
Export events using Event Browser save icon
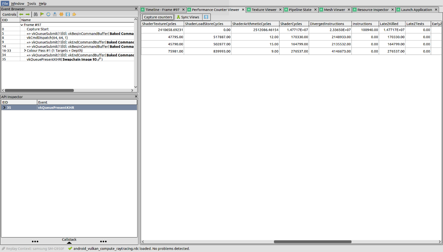[x=68, y=14]
